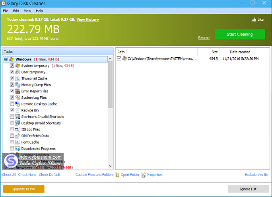The width and height of the screenshot is (272, 197).
Task: Click the Error Report Files icon
Action: click(x=17, y=91)
